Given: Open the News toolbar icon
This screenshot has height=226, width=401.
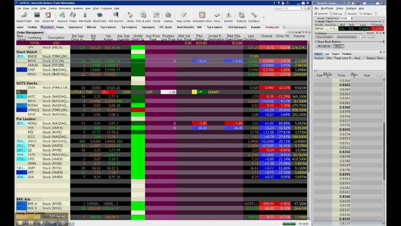Looking at the screenshot, I should click(217, 17).
